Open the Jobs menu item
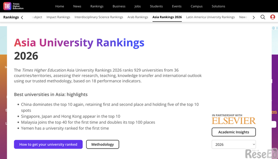This screenshot has height=159, width=278. [138, 6]
